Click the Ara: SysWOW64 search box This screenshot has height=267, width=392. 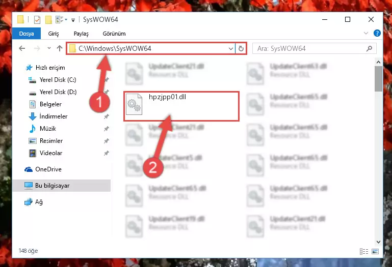click(314, 48)
